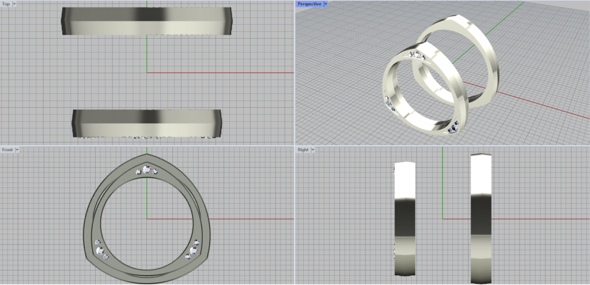Select the lower ring band in Top viewport
Screen dimensions: 590x285
[146, 123]
